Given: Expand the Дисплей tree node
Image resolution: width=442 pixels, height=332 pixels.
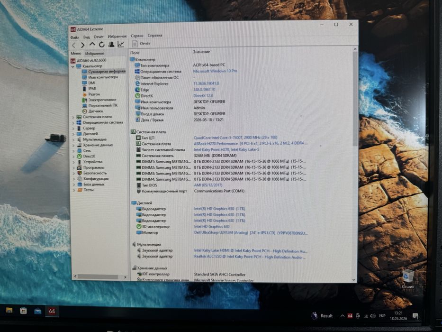Looking at the screenshot, I should (x=73, y=134).
